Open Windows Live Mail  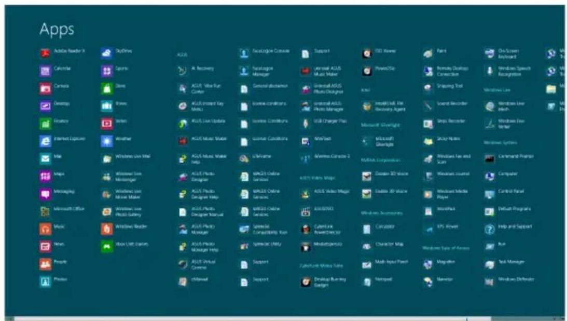click(x=126, y=158)
